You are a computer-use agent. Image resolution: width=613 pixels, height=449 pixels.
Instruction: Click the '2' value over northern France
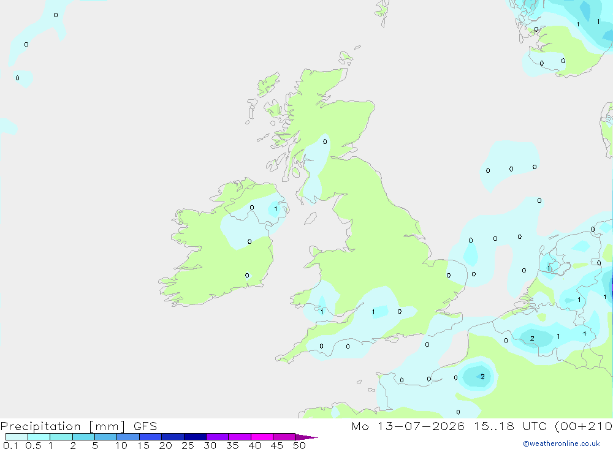(x=482, y=376)
